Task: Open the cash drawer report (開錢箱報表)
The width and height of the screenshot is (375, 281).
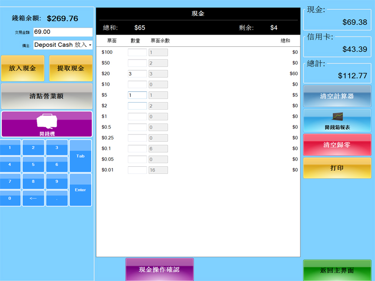Action: 337,120
